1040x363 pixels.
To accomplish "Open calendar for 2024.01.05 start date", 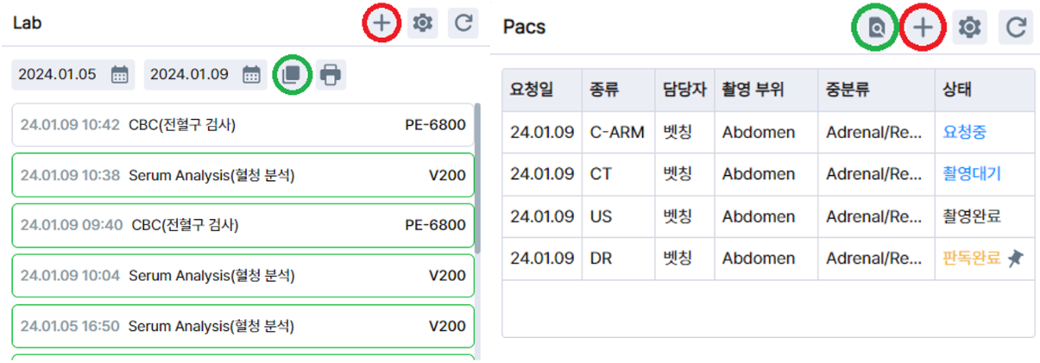I will [x=120, y=75].
